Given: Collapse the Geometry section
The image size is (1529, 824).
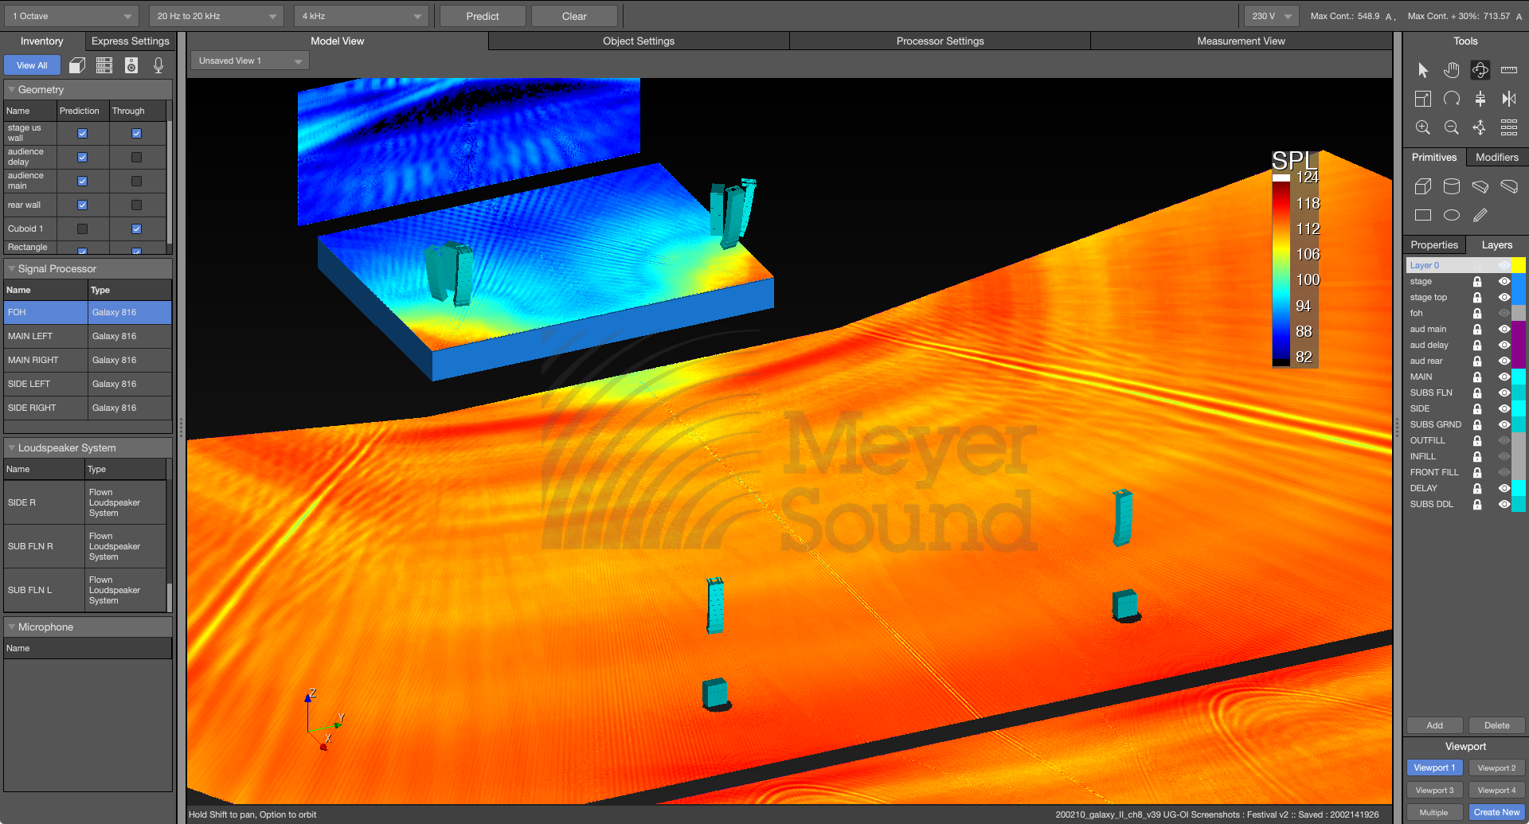Looking at the screenshot, I should 12,90.
